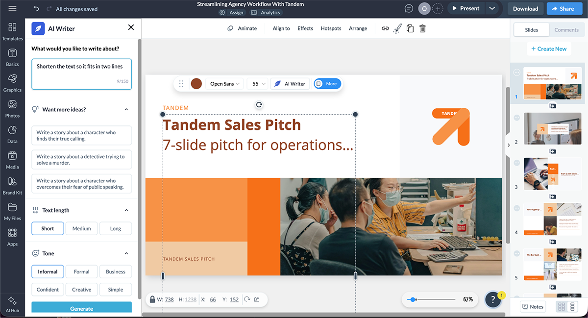588x318 pixels.
Task: Open the Animate menu
Action: [x=242, y=28]
